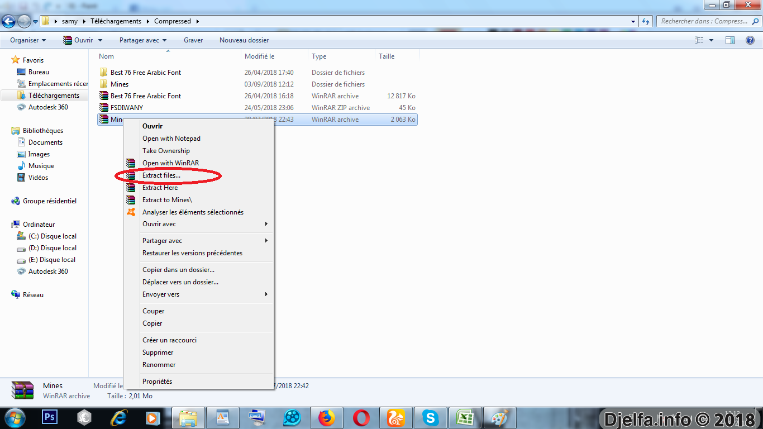763x429 pixels.
Task: Click the blue help icon
Action: coord(750,40)
